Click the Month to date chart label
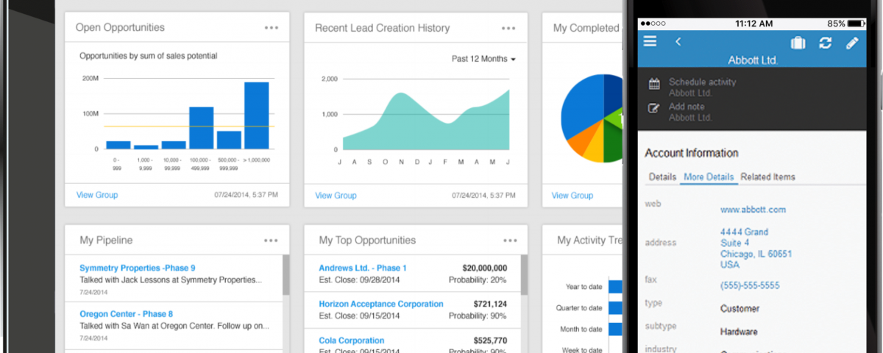 click(581, 329)
